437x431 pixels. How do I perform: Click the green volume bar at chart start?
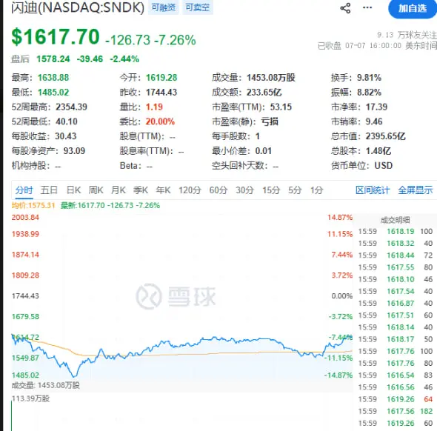tap(12, 415)
